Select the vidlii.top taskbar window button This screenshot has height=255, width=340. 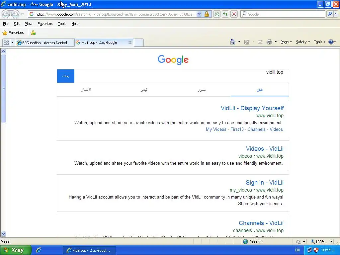[89, 250]
